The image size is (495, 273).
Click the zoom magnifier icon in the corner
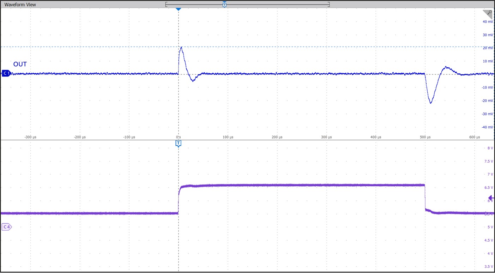(487, 14)
